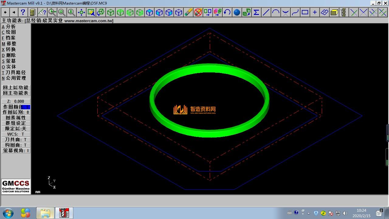
Task: Click the 作图层别 level 8 setting
Action: pyautogui.click(x=16, y=112)
